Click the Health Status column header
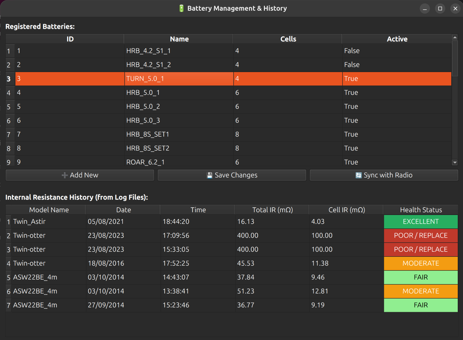The image size is (463, 340). coord(421,210)
